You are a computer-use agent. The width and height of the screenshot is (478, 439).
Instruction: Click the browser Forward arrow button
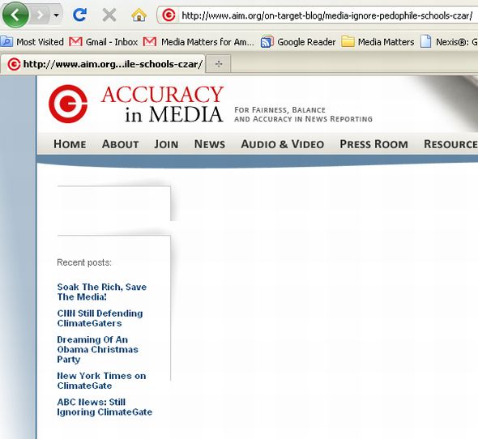point(40,15)
